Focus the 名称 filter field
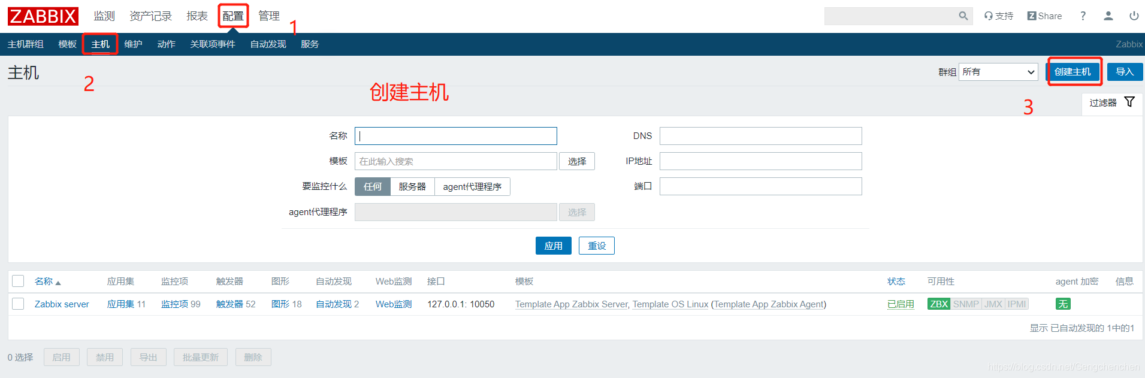Image resolution: width=1145 pixels, height=378 pixels. coord(456,136)
